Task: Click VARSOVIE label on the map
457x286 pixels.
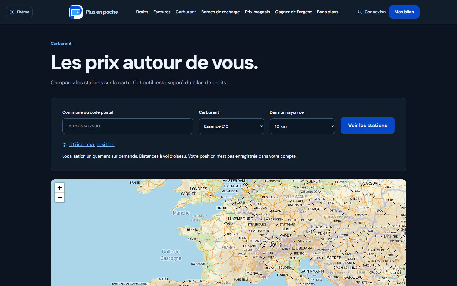Action: pos(372,183)
